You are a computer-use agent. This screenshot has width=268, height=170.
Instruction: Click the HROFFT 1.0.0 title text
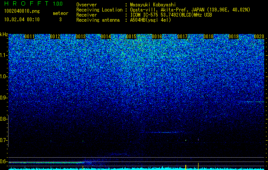[33, 3]
